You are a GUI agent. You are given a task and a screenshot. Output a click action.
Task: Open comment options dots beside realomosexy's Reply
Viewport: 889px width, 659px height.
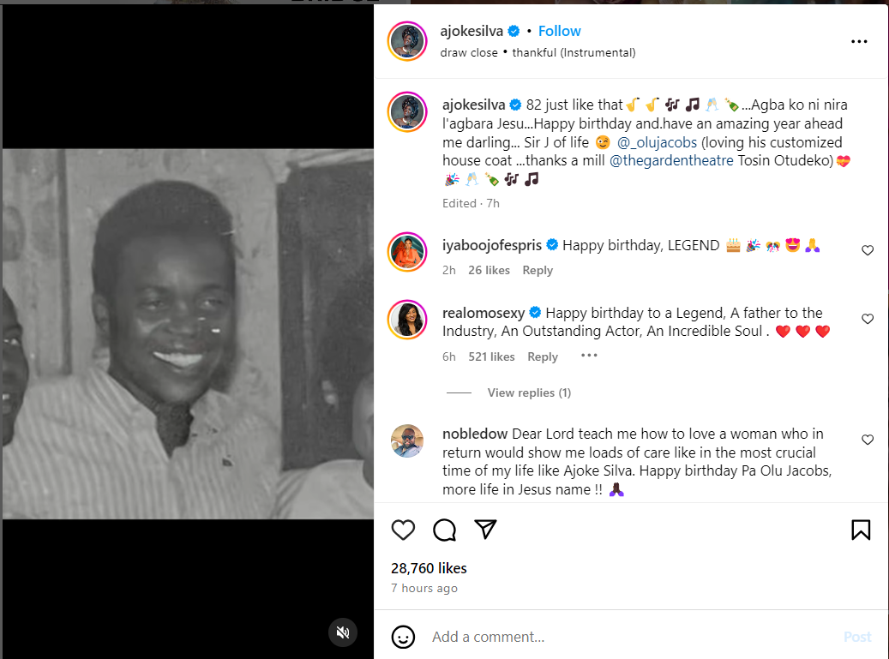[x=589, y=356]
